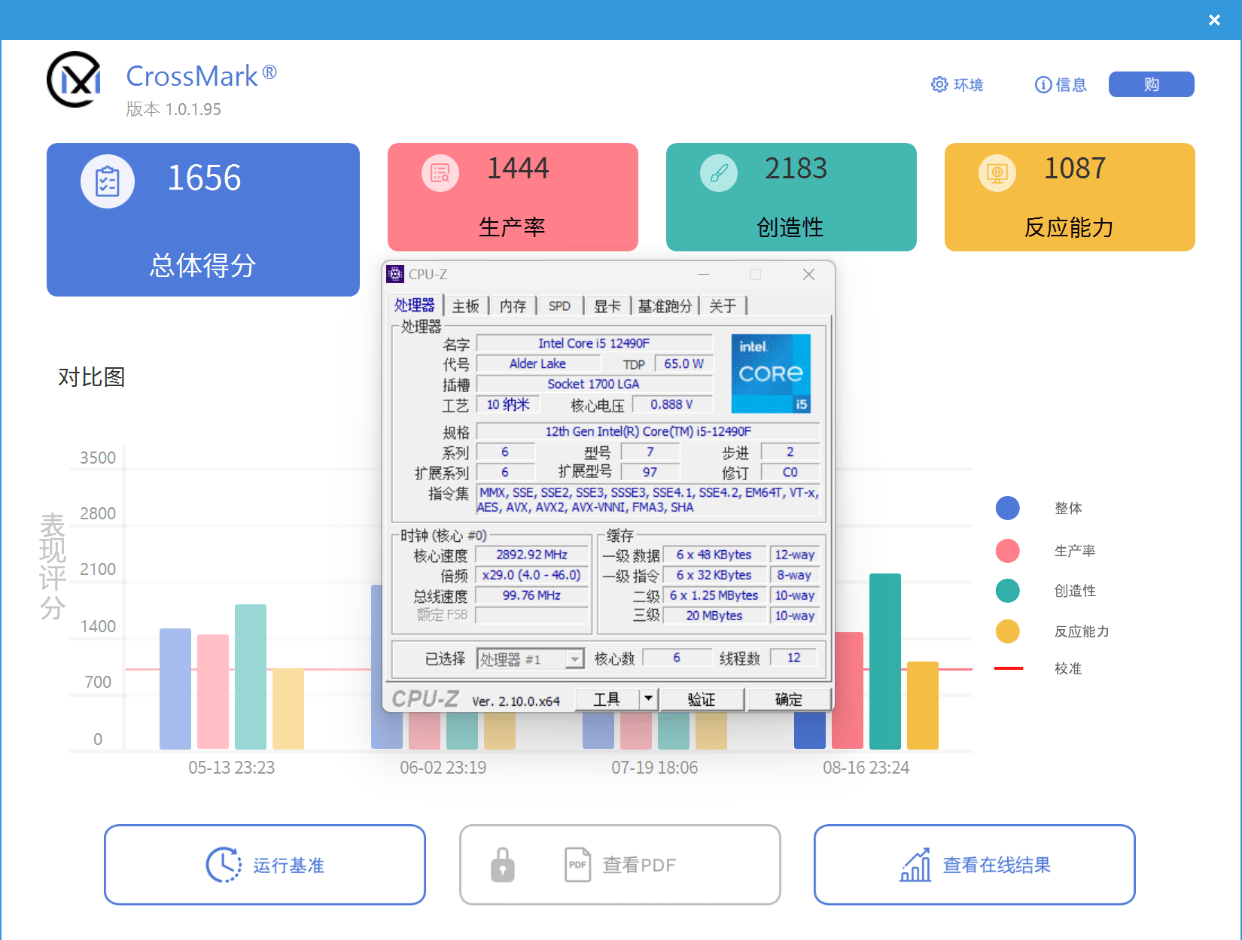This screenshot has height=940, width=1242.
Task: Click the 环境 link text
Action: click(x=968, y=85)
